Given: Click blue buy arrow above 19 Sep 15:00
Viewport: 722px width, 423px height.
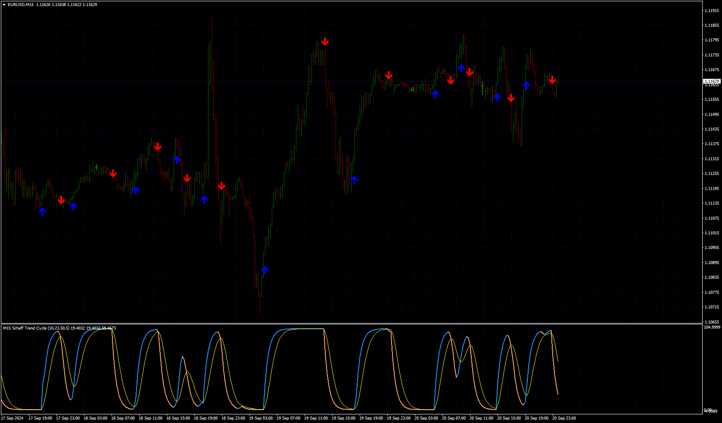Looking at the screenshot, I should point(354,180).
